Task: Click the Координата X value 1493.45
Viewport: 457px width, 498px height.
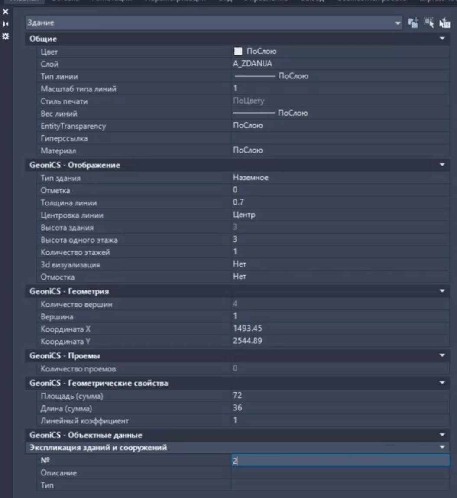Action: tap(247, 329)
